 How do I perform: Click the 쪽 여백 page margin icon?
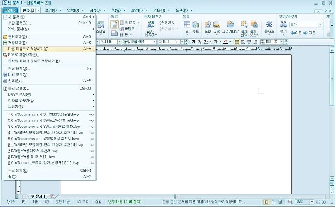121,23
